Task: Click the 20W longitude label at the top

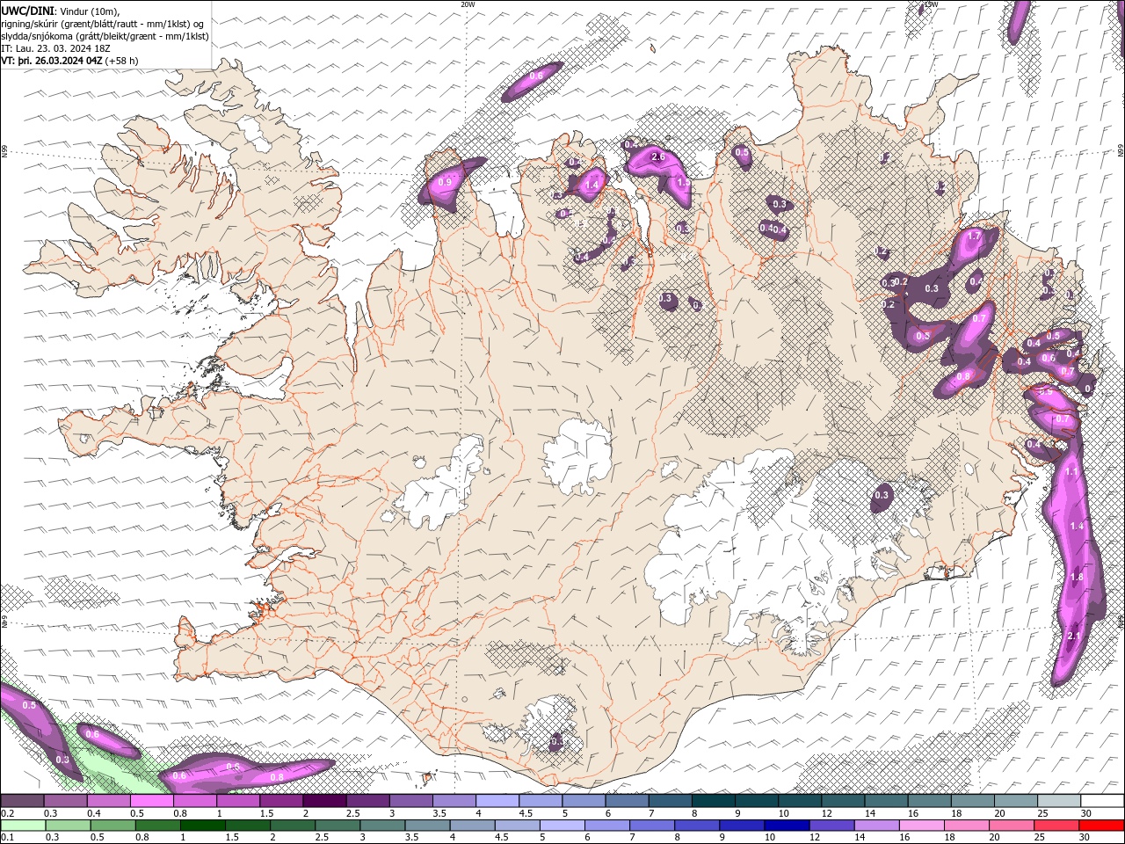Action: 468,4
